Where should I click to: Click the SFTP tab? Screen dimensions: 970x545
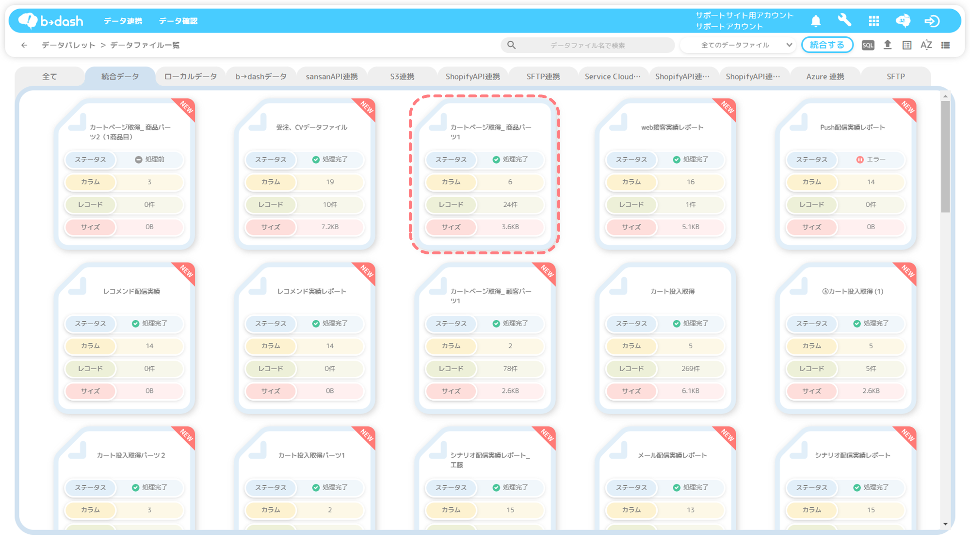pyautogui.click(x=896, y=77)
